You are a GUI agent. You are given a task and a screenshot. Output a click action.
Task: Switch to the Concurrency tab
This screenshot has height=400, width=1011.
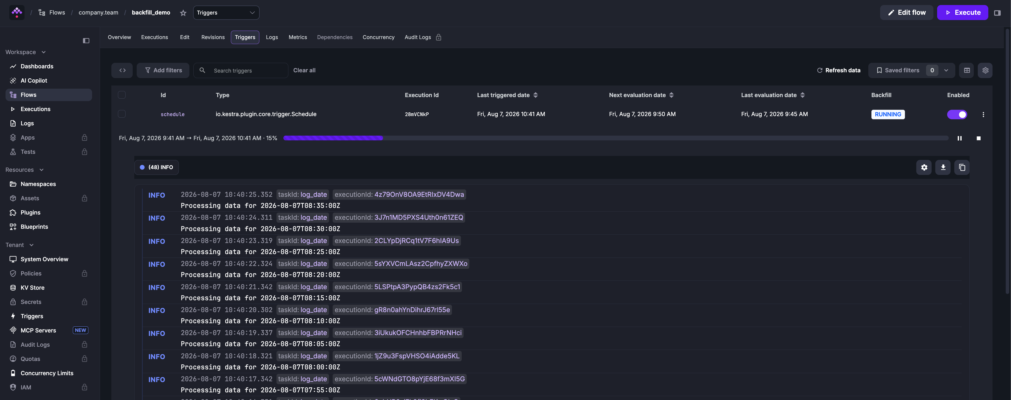click(x=378, y=37)
